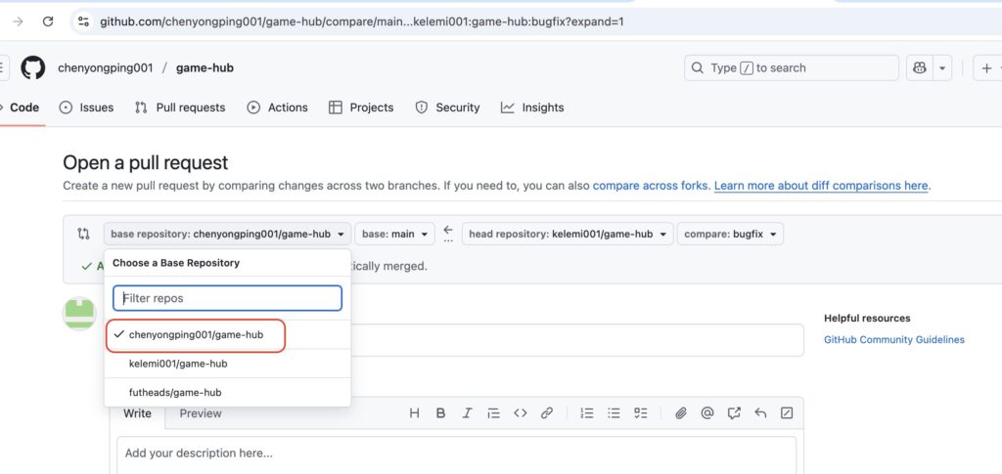Insert a code snippet with the code icon
The image size is (1002, 474).
point(521,413)
